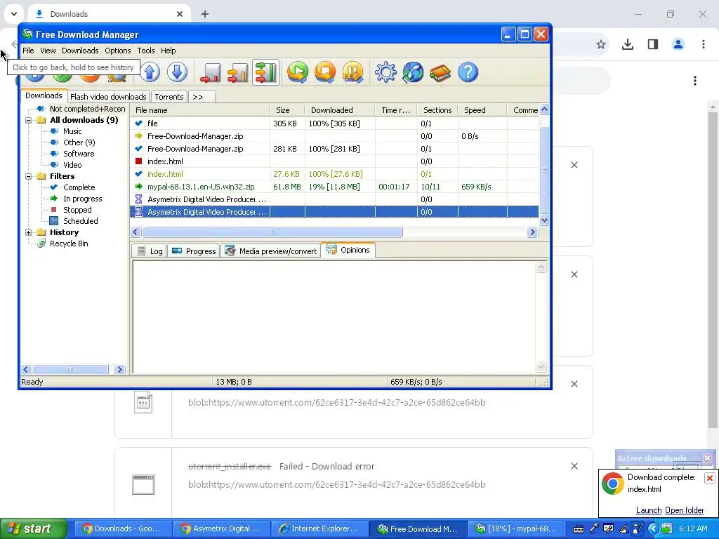The height and width of the screenshot is (539, 719).
Task: Select the Stopped filter
Action: tap(77, 210)
